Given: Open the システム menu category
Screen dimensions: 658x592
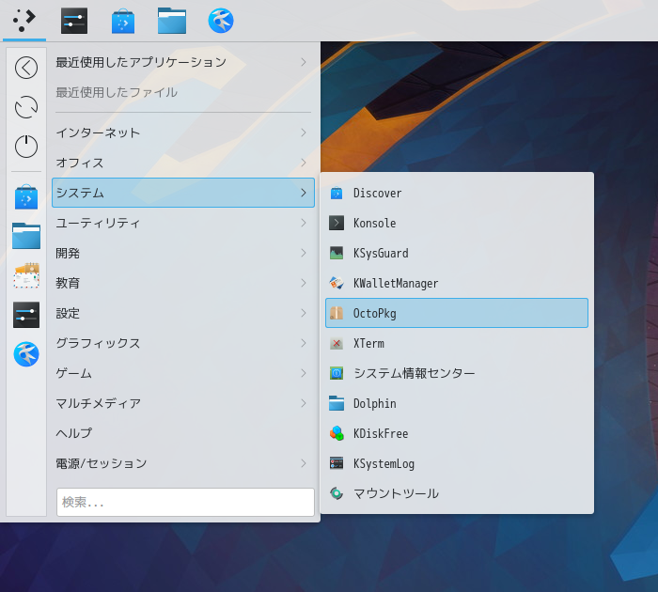Looking at the screenshot, I should 183,193.
